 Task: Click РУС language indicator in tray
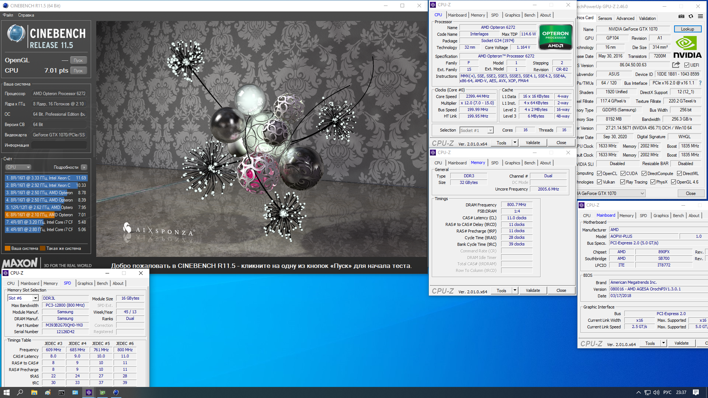[x=667, y=392]
